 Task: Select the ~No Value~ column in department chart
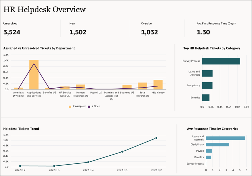(x=158, y=85)
